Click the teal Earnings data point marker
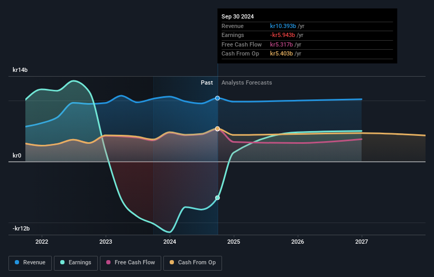 coord(218,198)
